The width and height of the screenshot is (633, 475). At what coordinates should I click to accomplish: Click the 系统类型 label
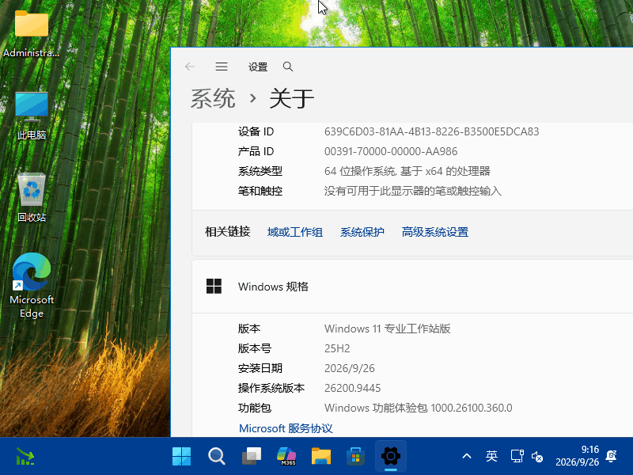pos(260,171)
